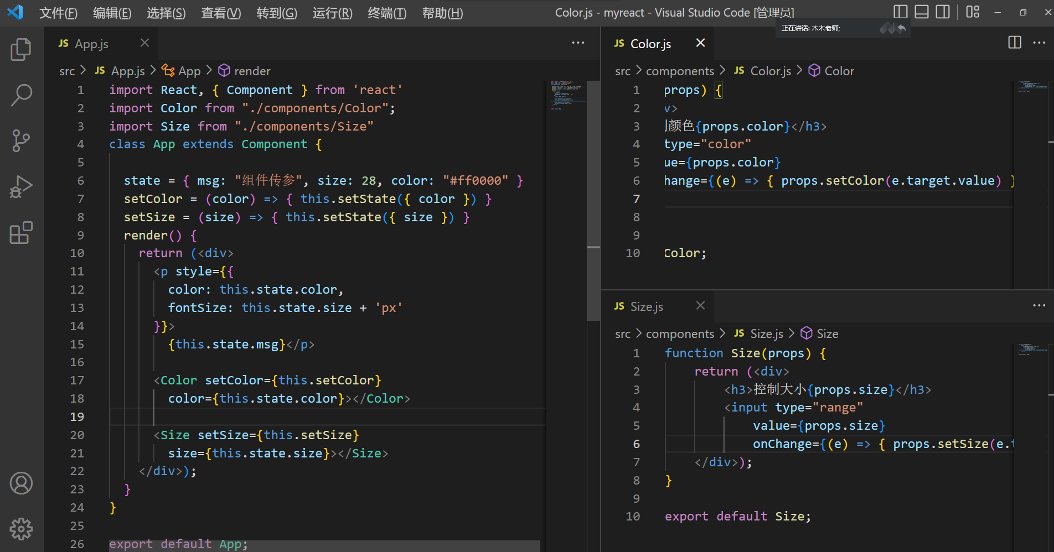
Task: Click src breadcrumb in App.js editor
Action: pos(67,71)
